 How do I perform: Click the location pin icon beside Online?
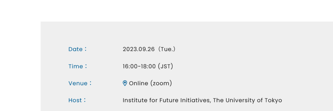(125, 83)
